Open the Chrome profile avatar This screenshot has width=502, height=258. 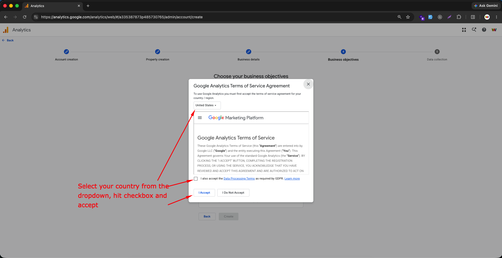(487, 17)
